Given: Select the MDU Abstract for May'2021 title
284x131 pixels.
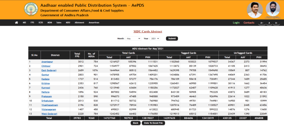Looking at the screenshot, I should [148, 49].
